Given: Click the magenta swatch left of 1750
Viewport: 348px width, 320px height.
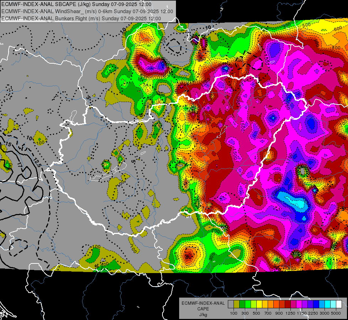Looking at the screenshot, I should pyautogui.click(x=299, y=304).
